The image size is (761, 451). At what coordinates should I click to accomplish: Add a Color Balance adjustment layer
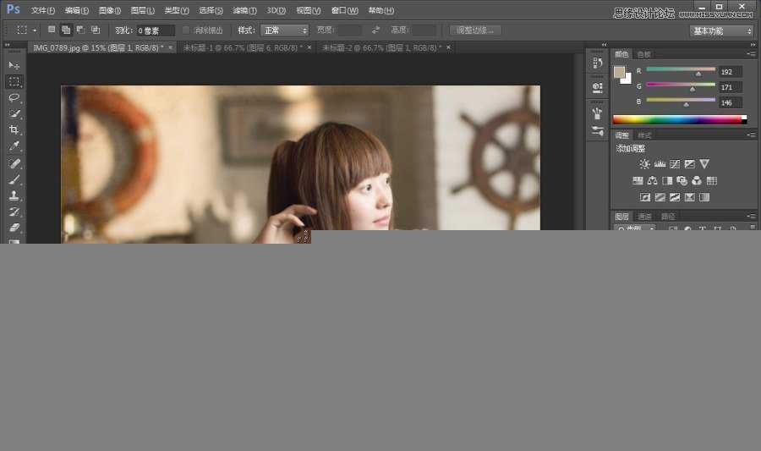tap(652, 180)
